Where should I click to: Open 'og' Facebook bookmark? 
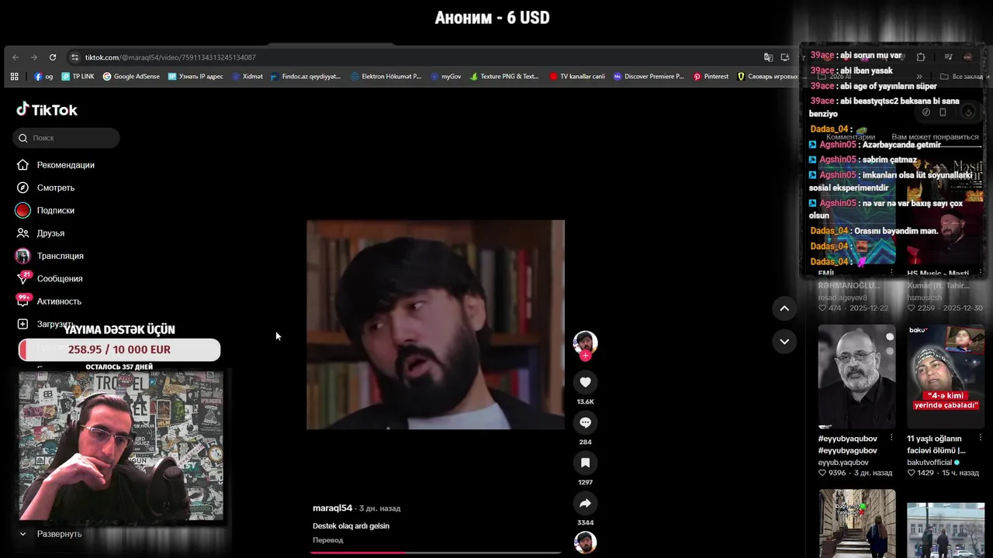(44, 77)
